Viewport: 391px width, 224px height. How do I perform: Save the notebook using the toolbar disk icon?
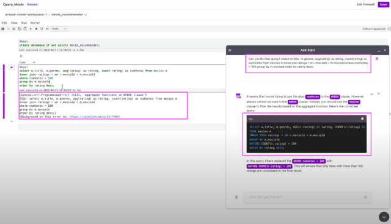[x=2, y=29]
